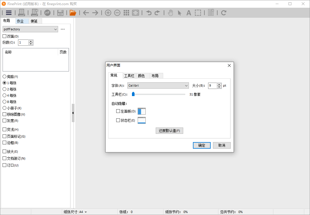Select the Text insertion tool

[188, 13]
